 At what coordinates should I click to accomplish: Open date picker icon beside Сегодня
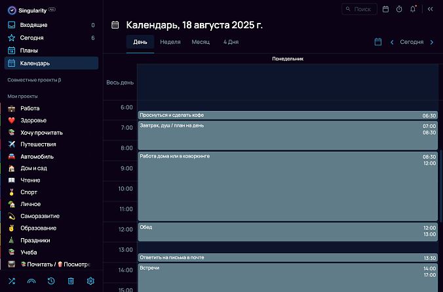[x=378, y=42]
